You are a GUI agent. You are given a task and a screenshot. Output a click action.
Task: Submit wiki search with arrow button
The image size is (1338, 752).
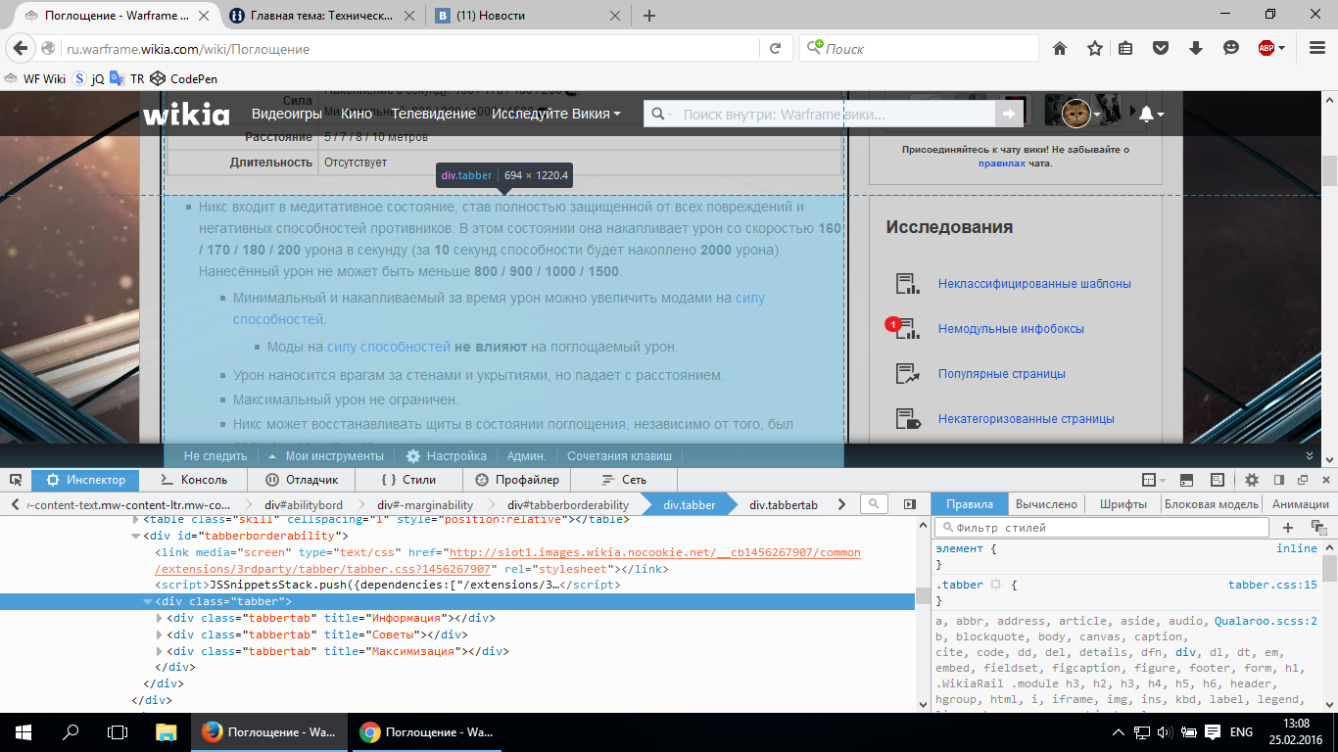click(x=1008, y=115)
